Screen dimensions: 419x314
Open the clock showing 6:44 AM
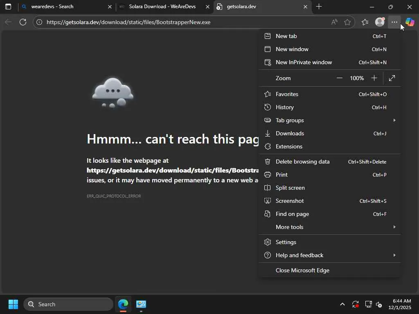pyautogui.click(x=400, y=304)
